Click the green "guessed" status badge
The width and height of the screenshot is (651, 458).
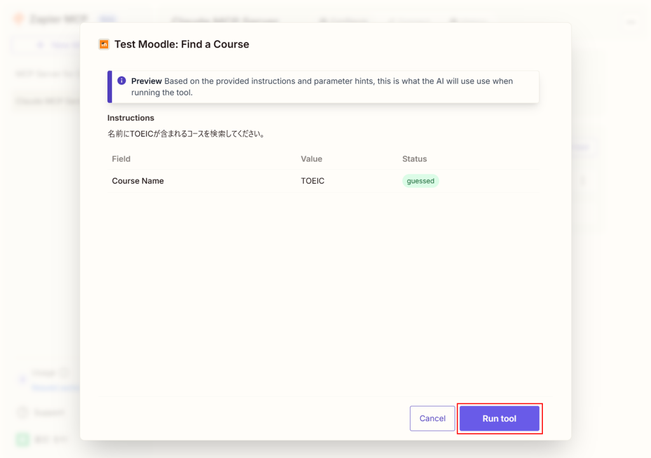click(420, 181)
